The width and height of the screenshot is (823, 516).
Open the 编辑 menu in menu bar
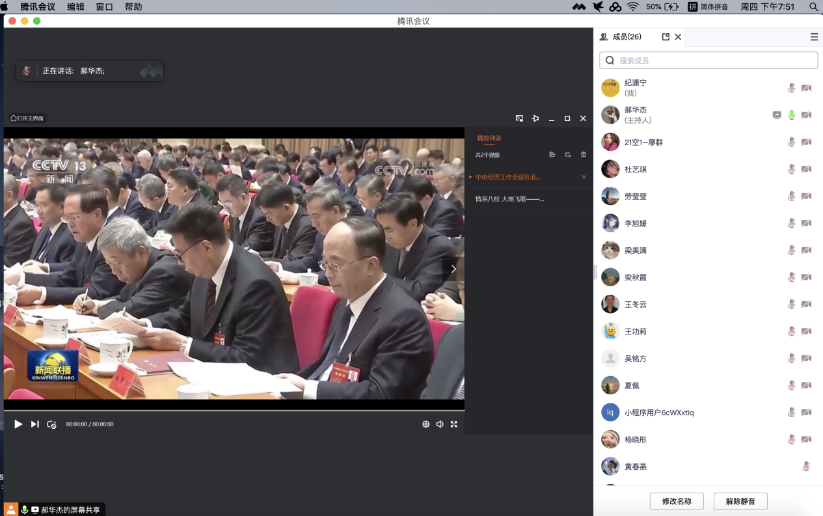pos(75,7)
